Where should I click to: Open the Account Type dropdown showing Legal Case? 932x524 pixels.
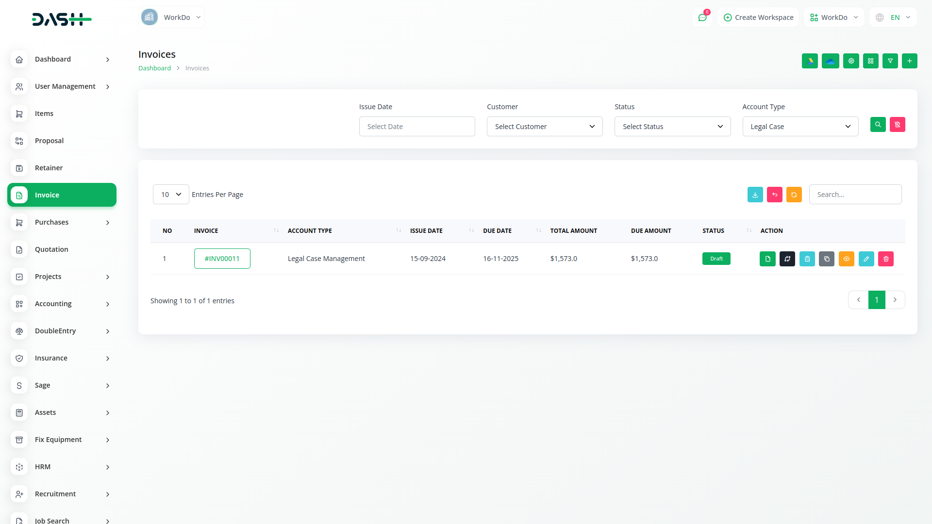pyautogui.click(x=800, y=127)
